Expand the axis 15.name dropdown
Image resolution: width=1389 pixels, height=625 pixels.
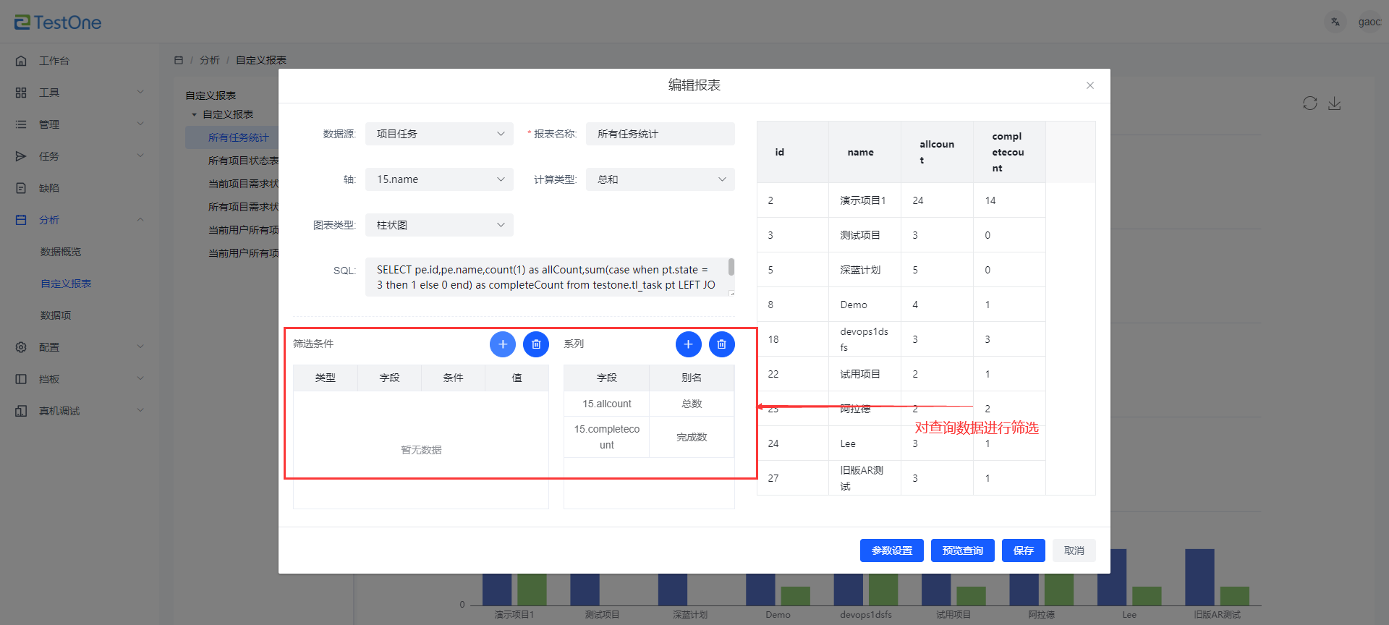point(439,179)
